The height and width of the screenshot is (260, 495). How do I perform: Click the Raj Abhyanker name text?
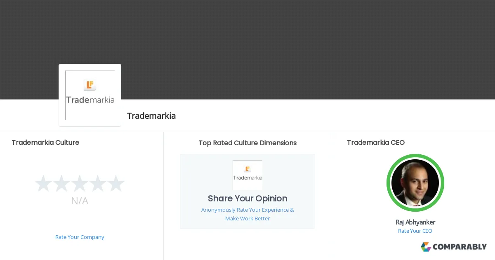[415, 222]
